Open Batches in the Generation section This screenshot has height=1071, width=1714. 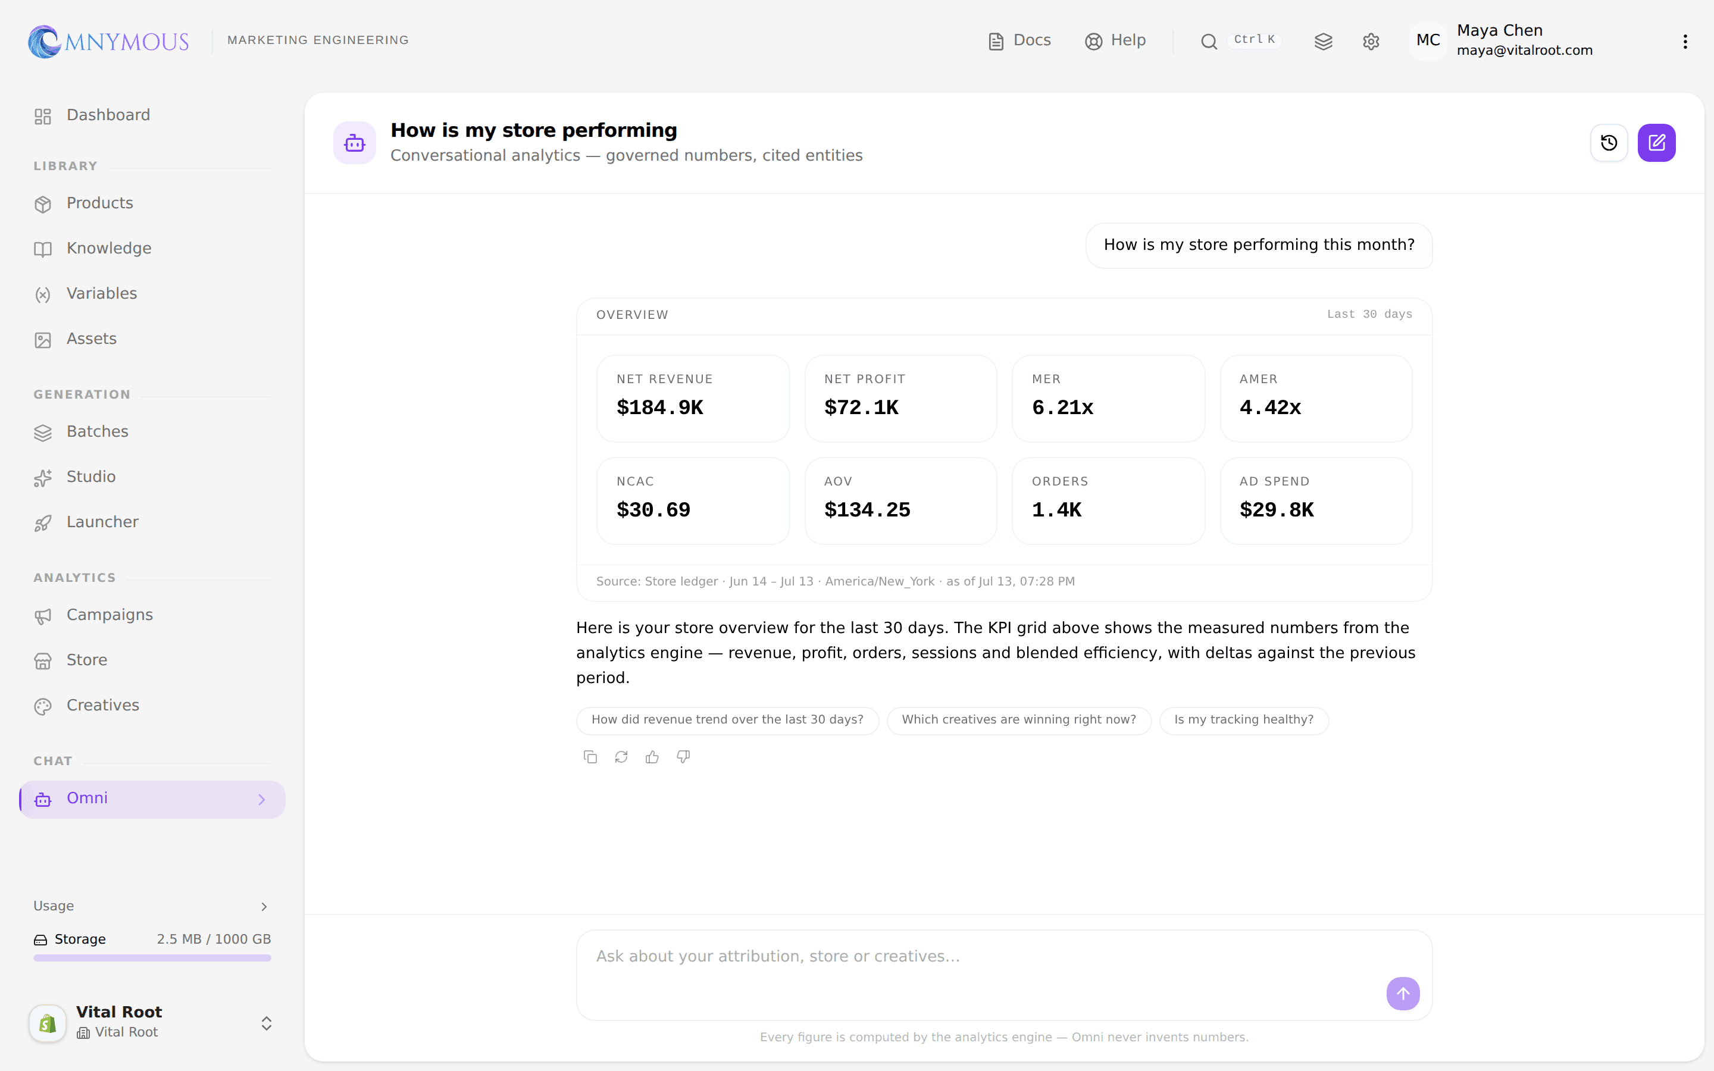(152, 432)
